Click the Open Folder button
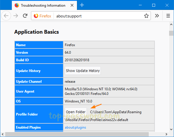This screenshot has width=174, height=137. click(x=76, y=112)
